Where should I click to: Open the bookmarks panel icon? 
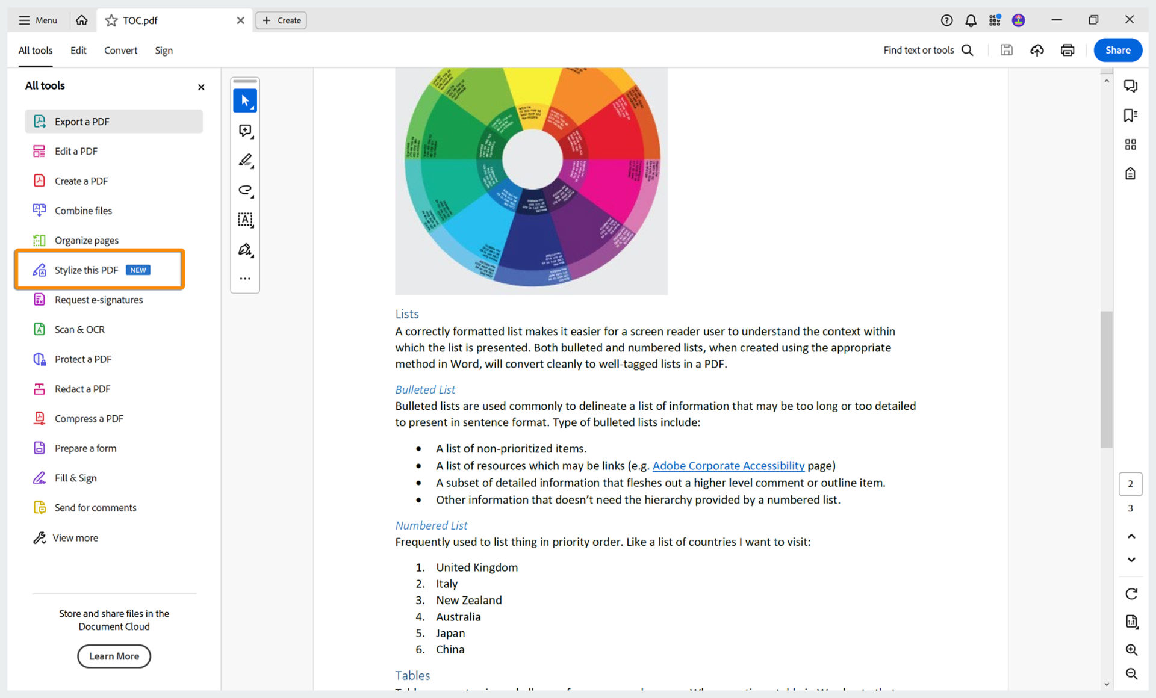tap(1130, 115)
